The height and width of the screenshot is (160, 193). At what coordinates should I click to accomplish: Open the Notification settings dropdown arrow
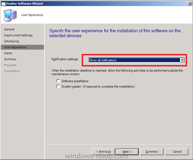pos(182,60)
